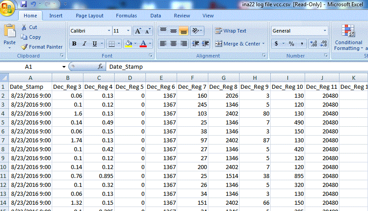Switch to the Review tab
368x211 pixels.
[182, 16]
